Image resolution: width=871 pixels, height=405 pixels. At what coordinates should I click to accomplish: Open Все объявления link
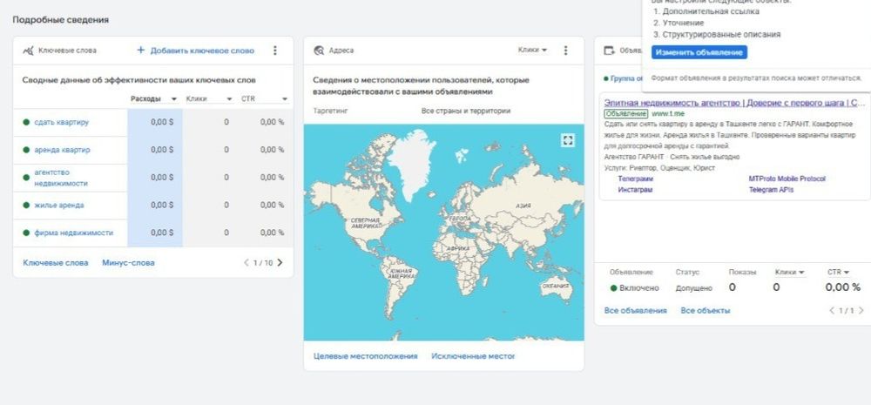[x=636, y=311]
